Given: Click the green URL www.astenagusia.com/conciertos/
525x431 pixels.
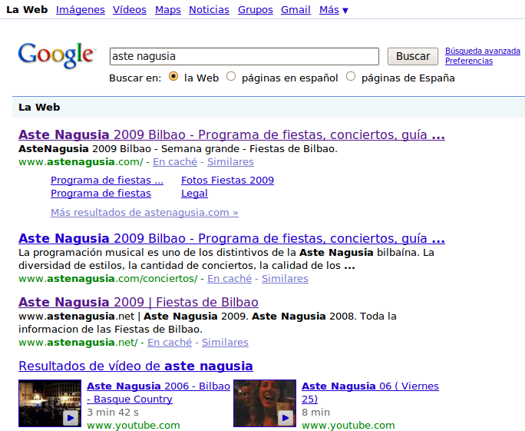Looking at the screenshot, I should coord(108,279).
